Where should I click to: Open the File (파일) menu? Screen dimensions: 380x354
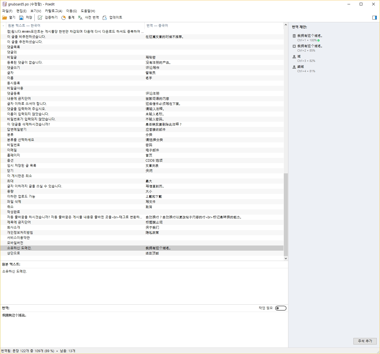(x=7, y=11)
